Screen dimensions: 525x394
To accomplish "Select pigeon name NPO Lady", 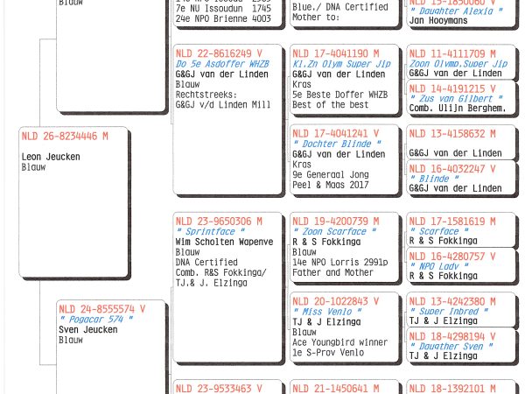I will 439,267.
